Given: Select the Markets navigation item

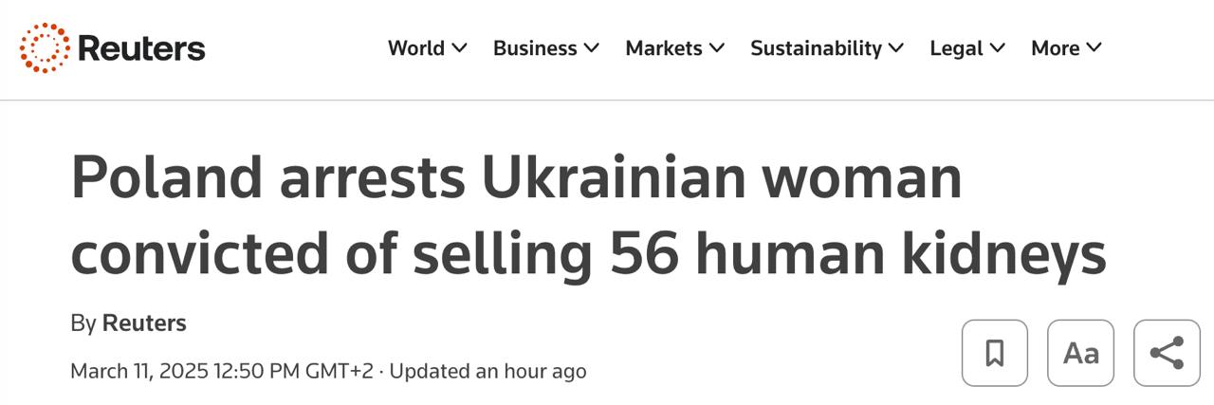Looking at the screenshot, I should pos(664,48).
